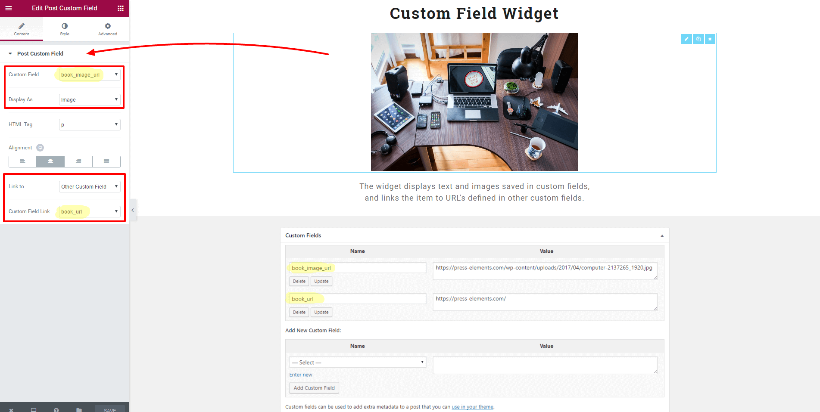
Task: Click the Add Custom Field button
Action: (314, 388)
